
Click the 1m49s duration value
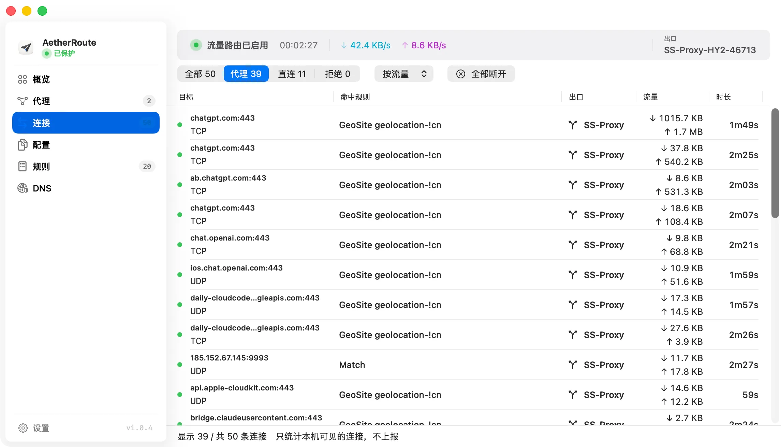pyautogui.click(x=744, y=125)
